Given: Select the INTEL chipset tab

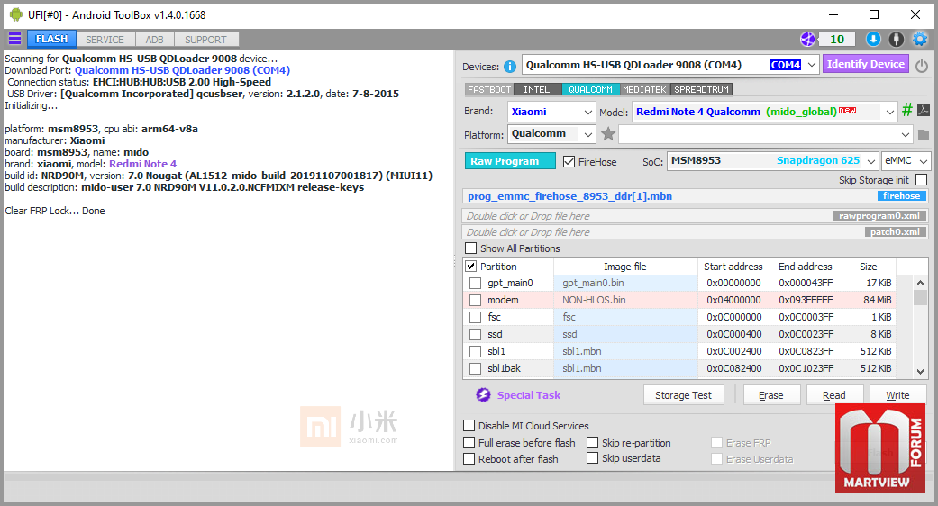Looking at the screenshot, I should (537, 90).
